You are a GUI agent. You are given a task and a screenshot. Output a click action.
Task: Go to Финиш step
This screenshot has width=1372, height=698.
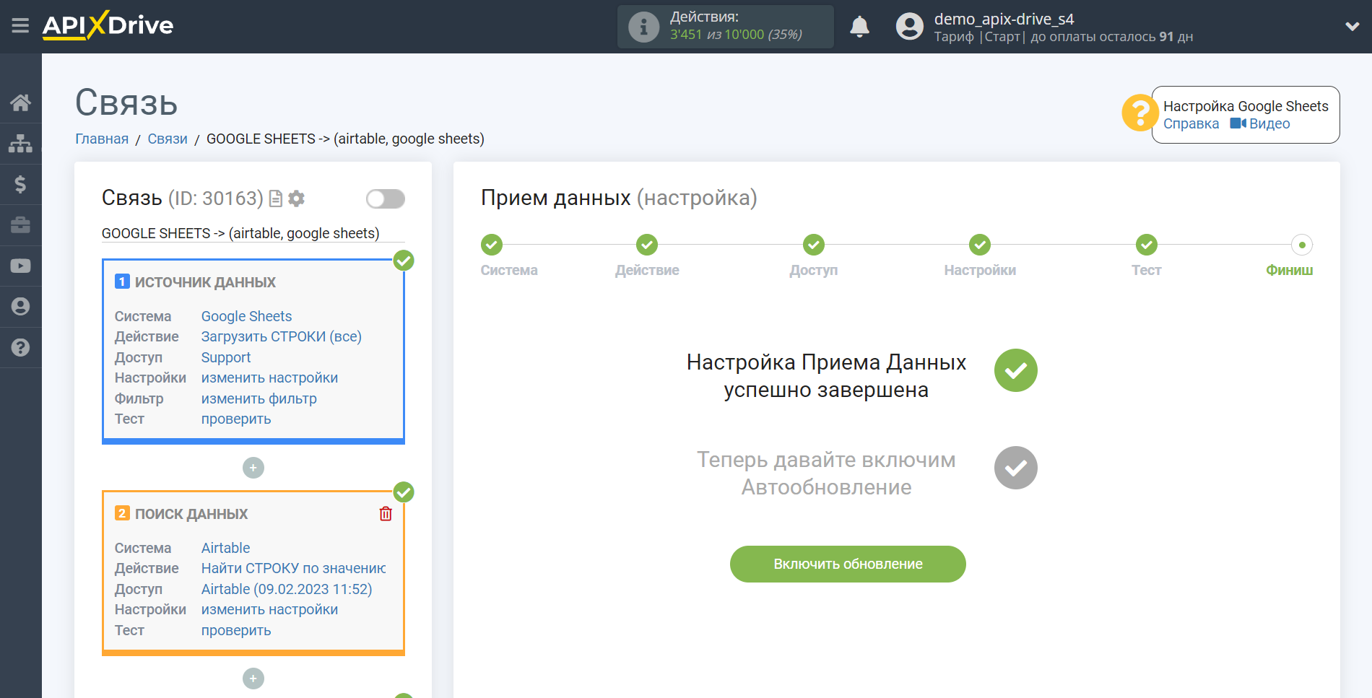pos(1301,245)
